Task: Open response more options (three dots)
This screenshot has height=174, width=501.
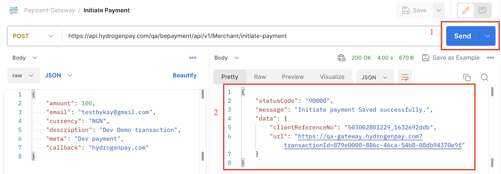Action: [x=491, y=58]
